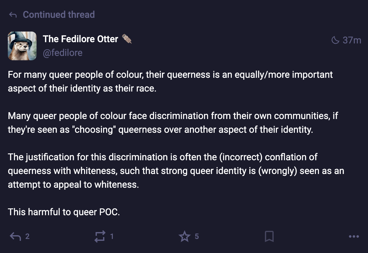The image size is (368, 253).
Task: Click the paragraph starting "For many queer people"
Action: 170,82
